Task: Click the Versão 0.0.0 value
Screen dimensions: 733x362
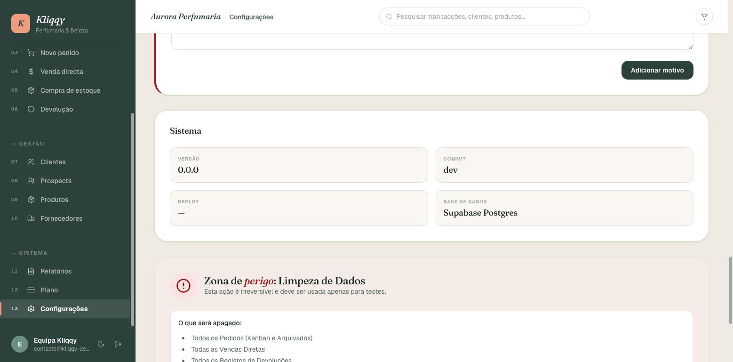Action: [188, 170]
